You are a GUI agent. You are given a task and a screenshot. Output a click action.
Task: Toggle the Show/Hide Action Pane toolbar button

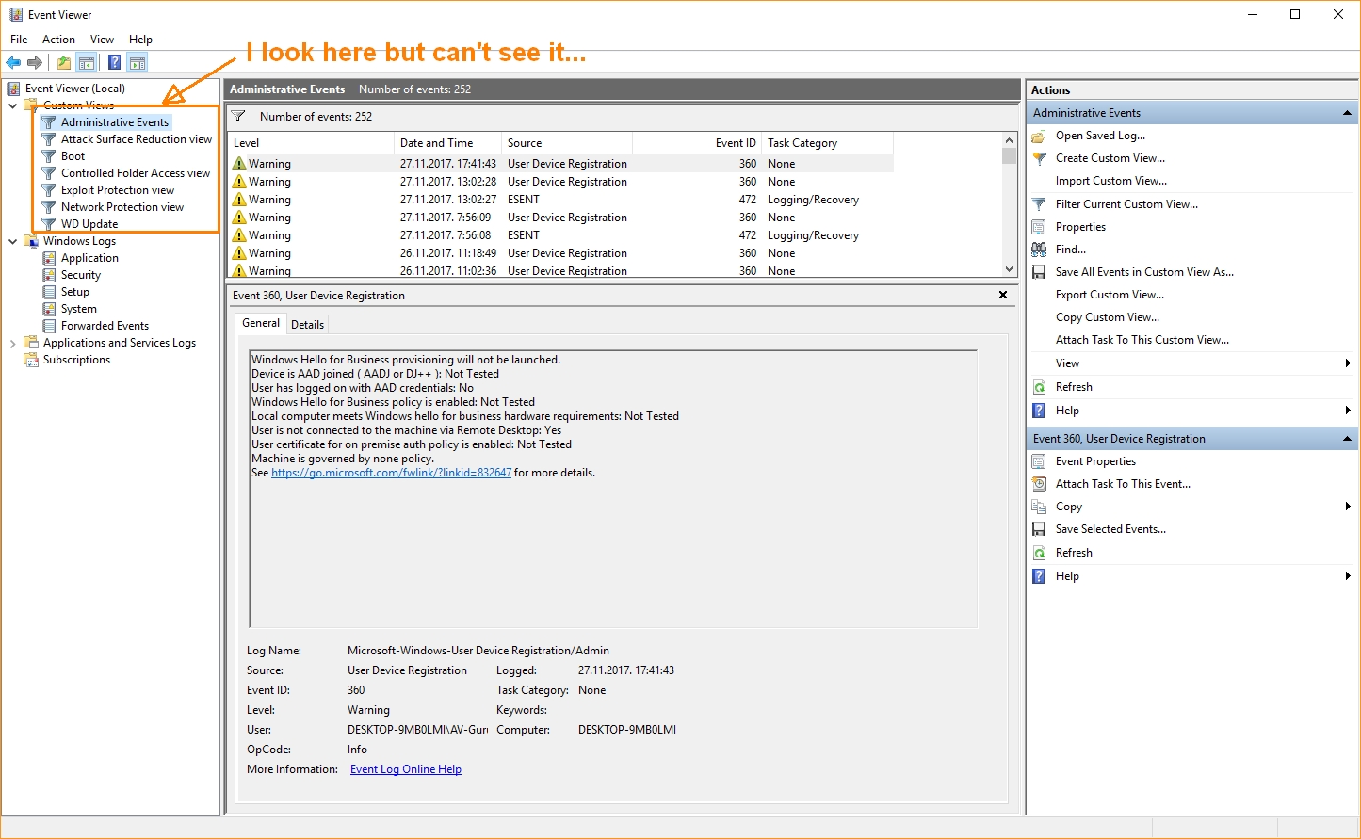[138, 63]
